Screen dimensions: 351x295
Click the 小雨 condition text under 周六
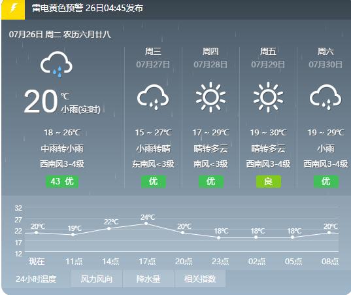tap(326, 148)
